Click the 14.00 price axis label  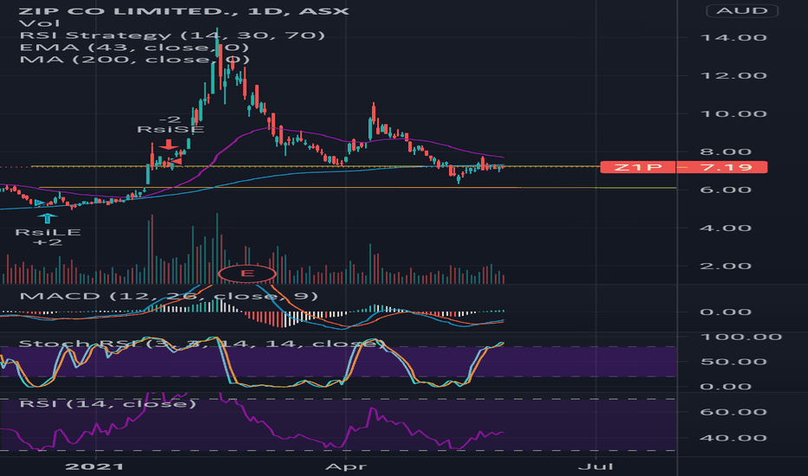[733, 37]
